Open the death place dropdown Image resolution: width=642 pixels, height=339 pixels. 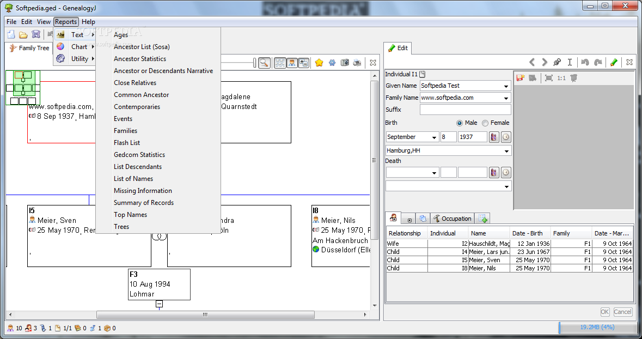point(506,186)
